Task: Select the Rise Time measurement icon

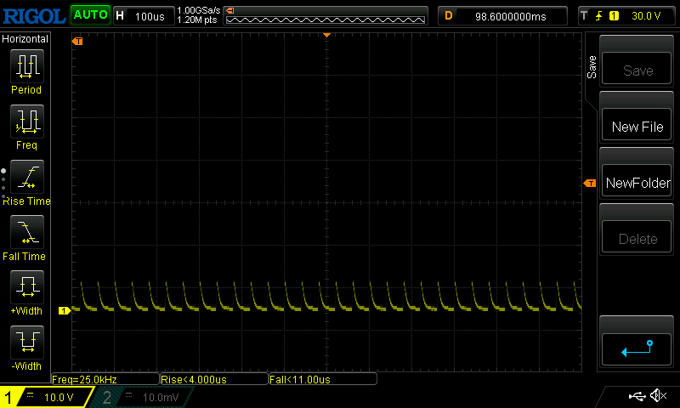Action: coord(27,177)
